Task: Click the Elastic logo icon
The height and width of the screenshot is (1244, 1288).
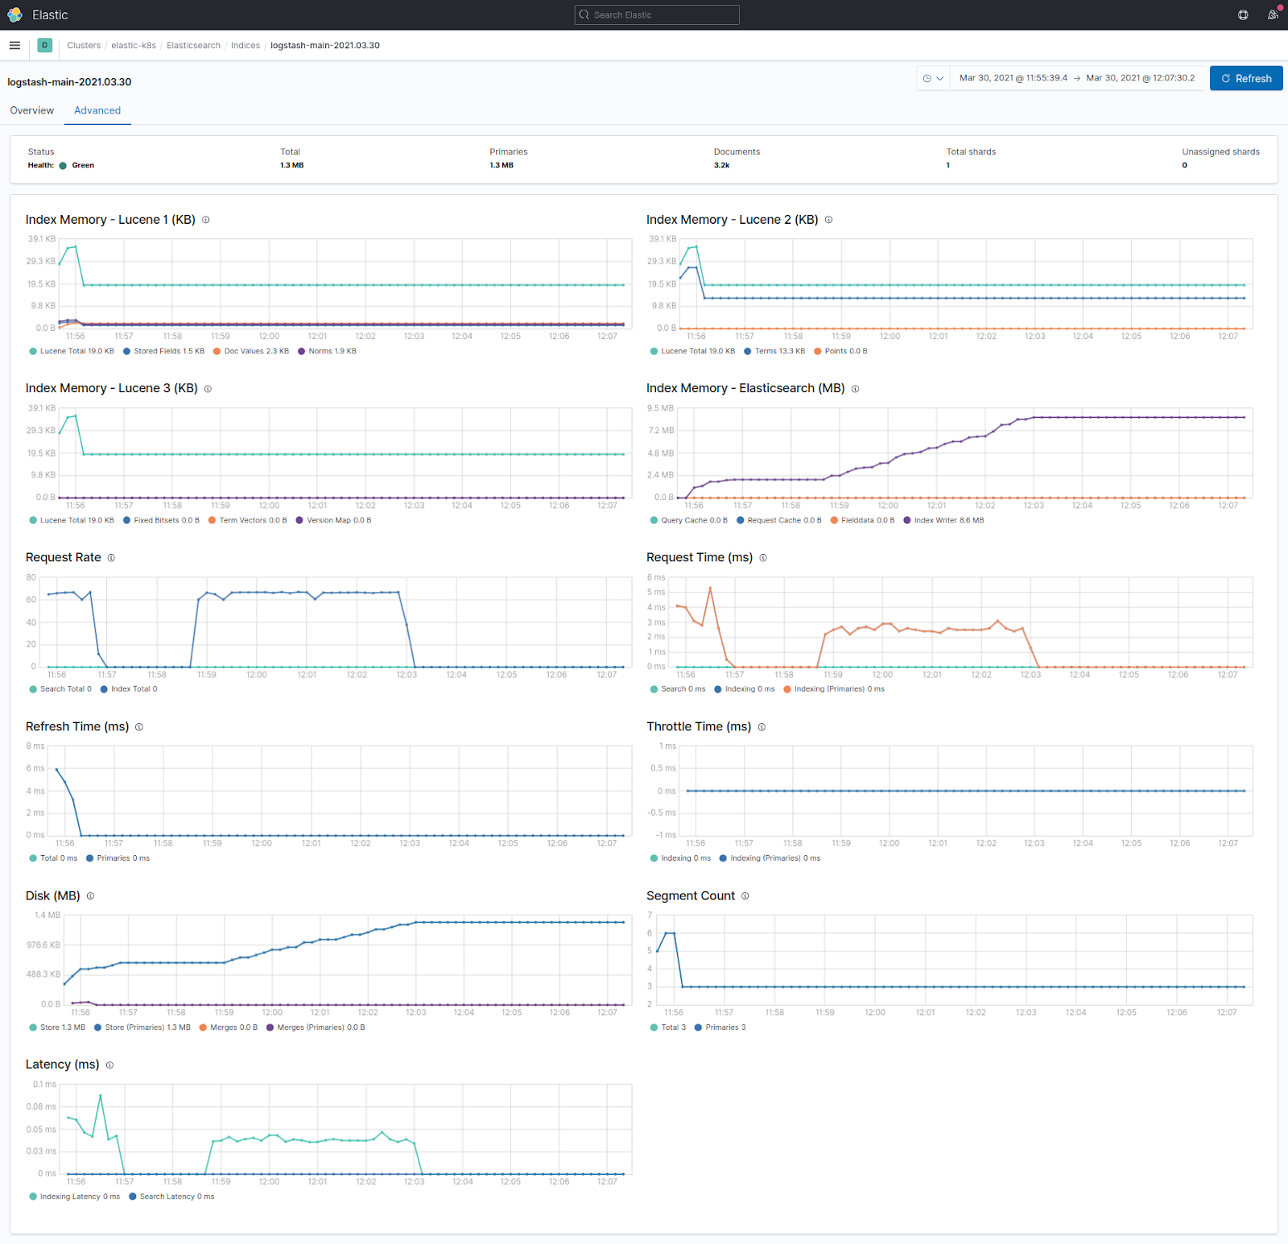Action: coord(14,14)
